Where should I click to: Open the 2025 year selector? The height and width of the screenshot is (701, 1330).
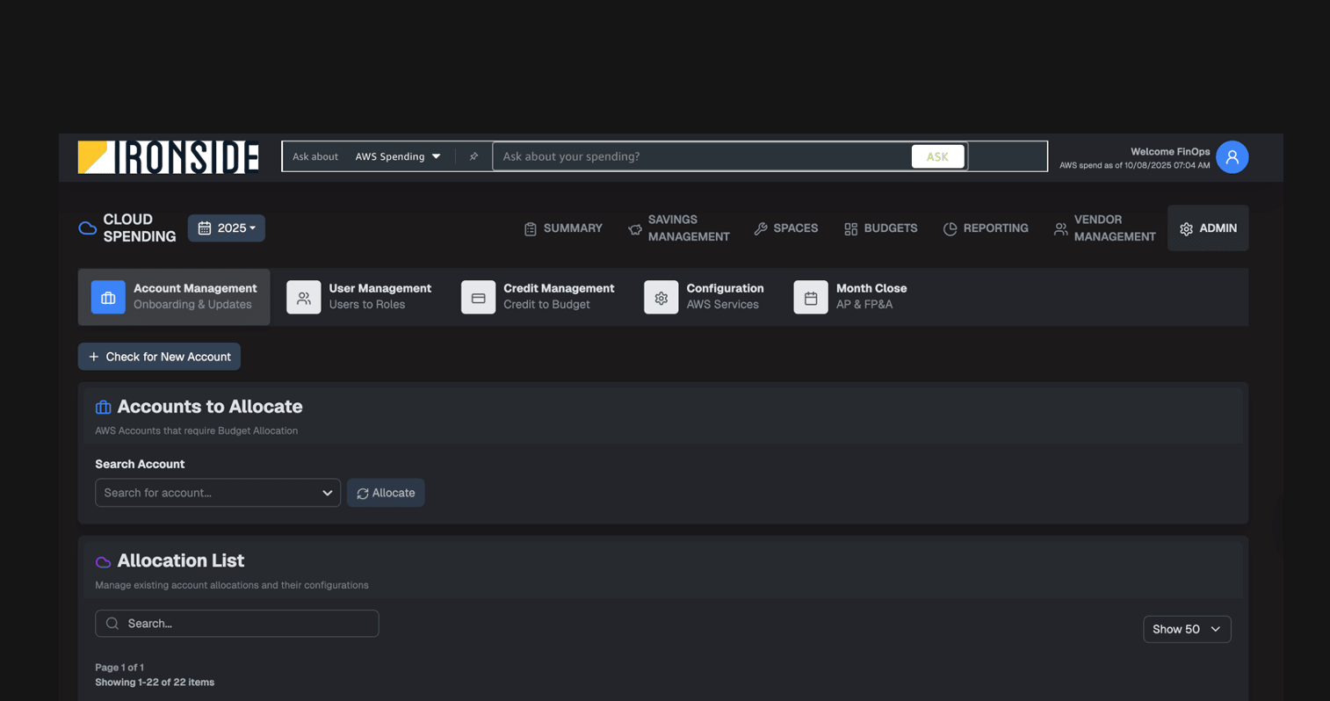[226, 228]
